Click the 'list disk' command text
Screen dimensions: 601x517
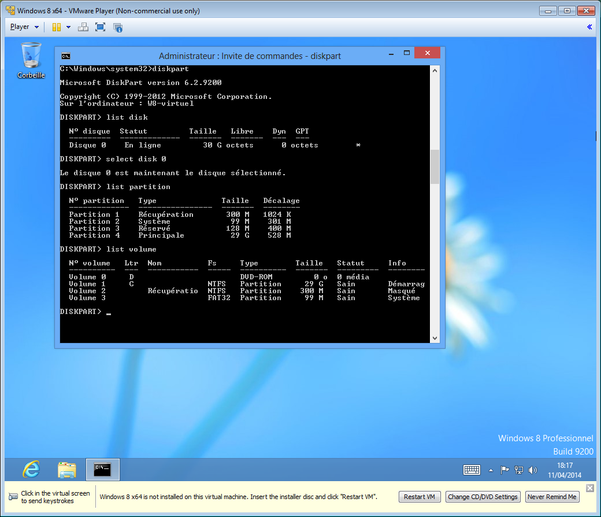click(x=127, y=117)
